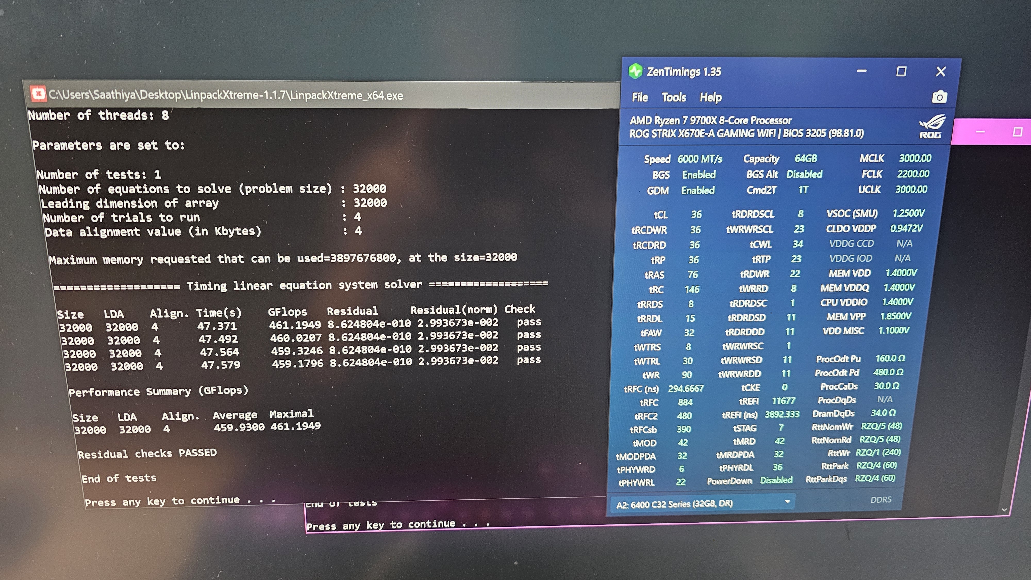Click the tCL value 36 field
1031x580 pixels.
coord(696,214)
